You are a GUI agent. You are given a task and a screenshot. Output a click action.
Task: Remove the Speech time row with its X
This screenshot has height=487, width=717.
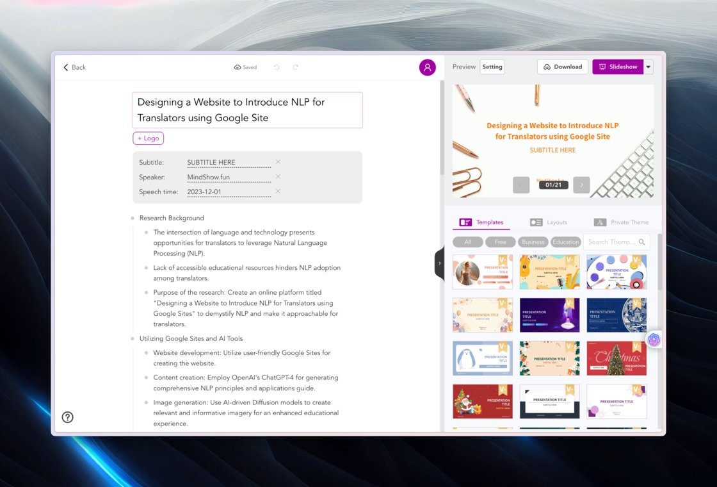(278, 192)
